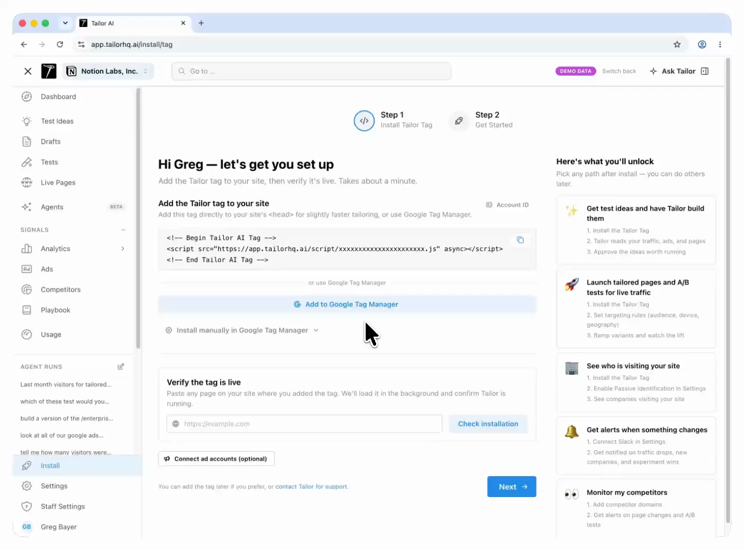Click Check installation button
The height and width of the screenshot is (550, 744).
click(488, 424)
